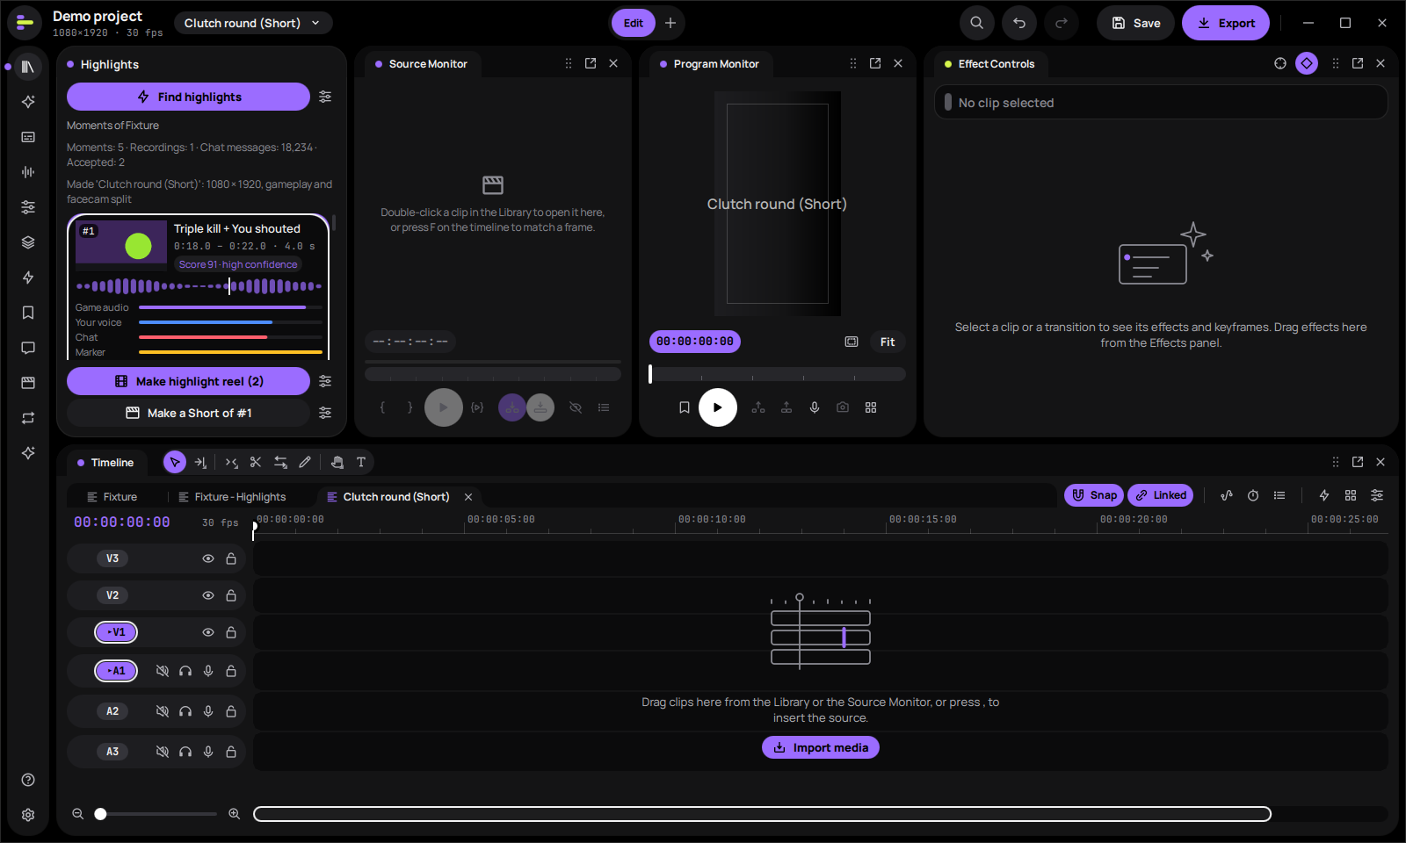Toggle Linked selection in timeline
Image resolution: width=1406 pixels, height=843 pixels.
[x=1161, y=495]
